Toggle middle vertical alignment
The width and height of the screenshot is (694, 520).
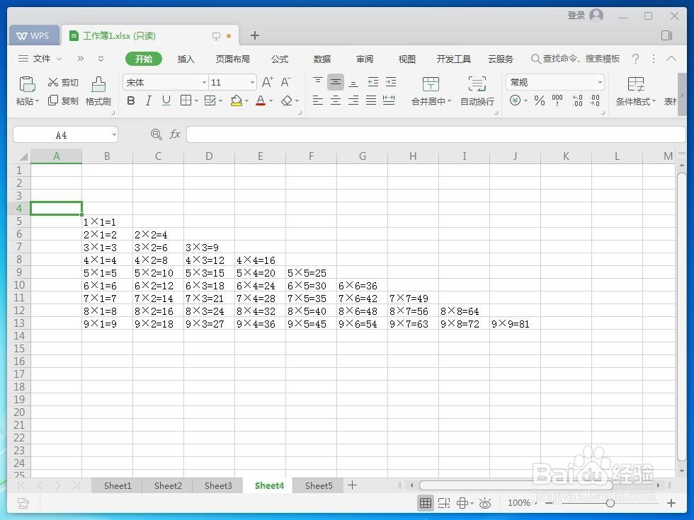click(336, 82)
